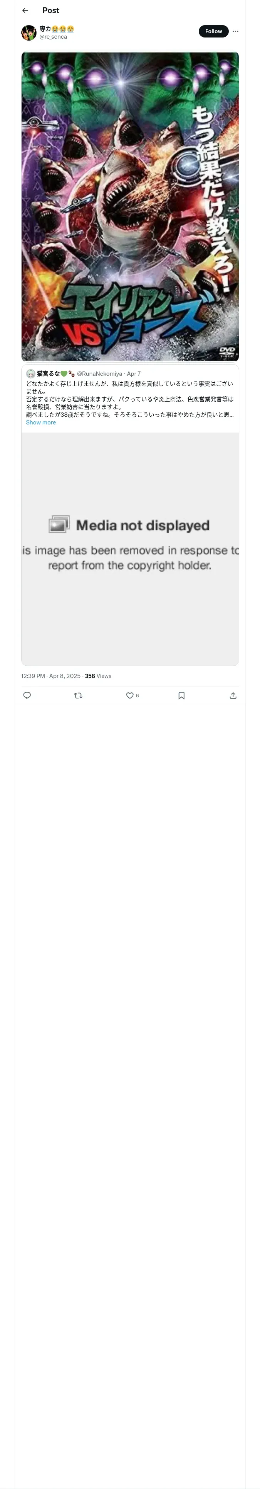
Task: Like the post with the heart icon
Action: [130, 695]
